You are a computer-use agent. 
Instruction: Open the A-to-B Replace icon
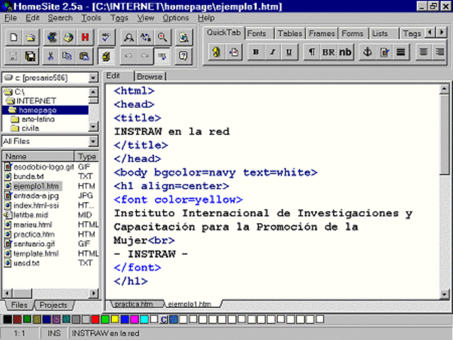(x=145, y=38)
